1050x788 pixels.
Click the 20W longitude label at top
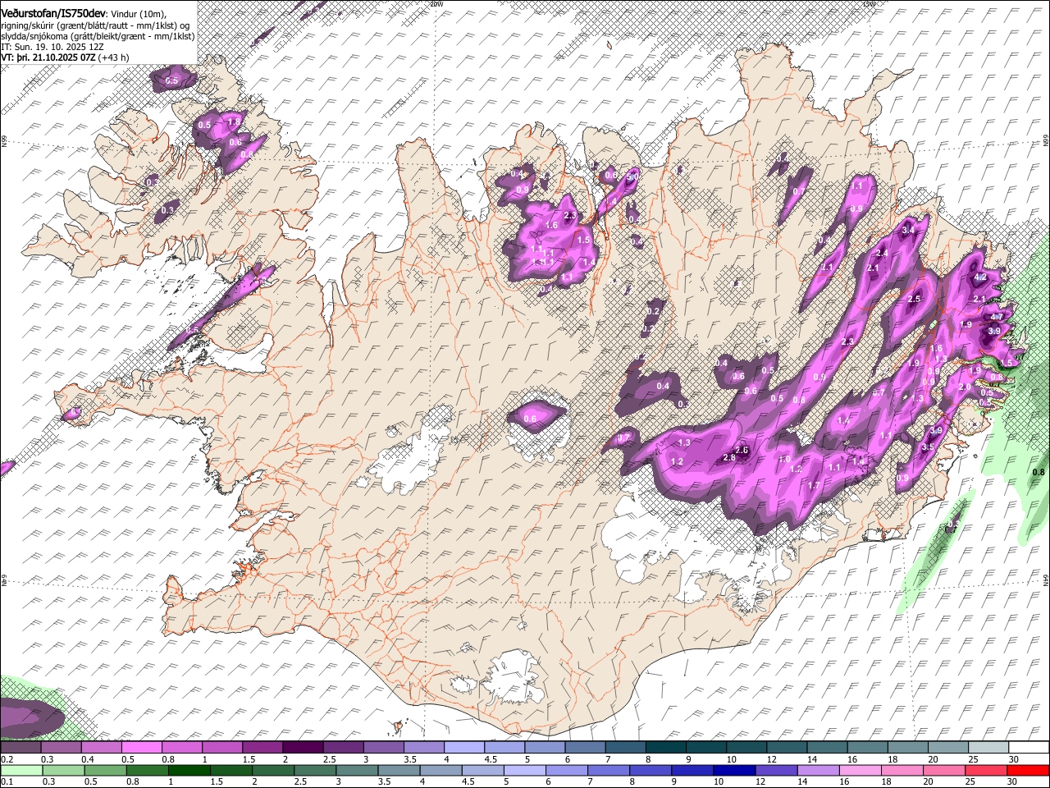pos(436,4)
